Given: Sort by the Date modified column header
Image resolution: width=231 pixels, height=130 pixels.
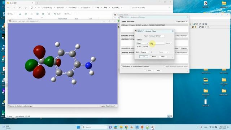Looking at the screenshot, I should point(62,19).
